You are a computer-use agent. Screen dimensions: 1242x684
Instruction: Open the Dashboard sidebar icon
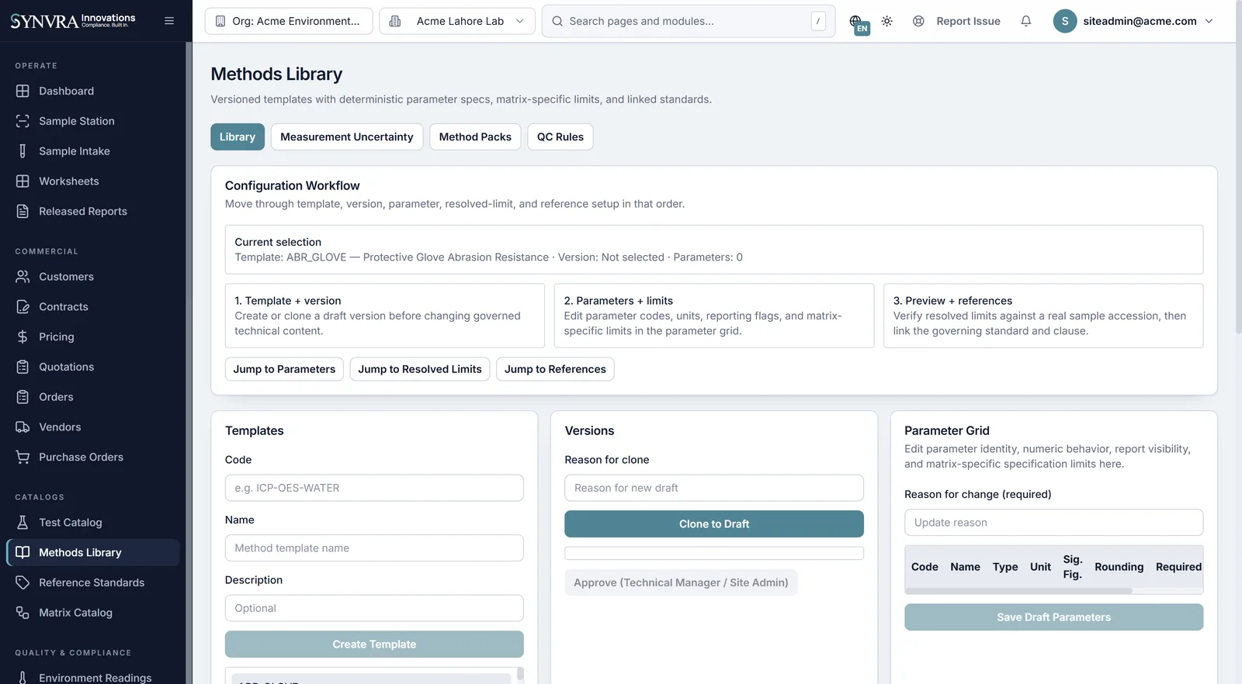click(23, 91)
